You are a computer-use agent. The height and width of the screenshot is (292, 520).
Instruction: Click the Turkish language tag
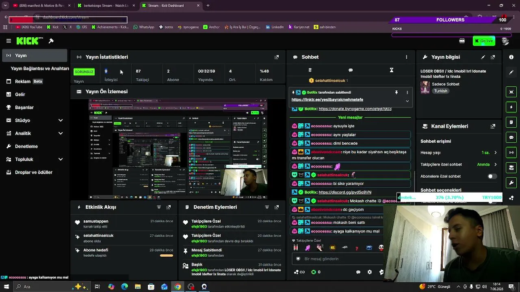click(x=440, y=91)
